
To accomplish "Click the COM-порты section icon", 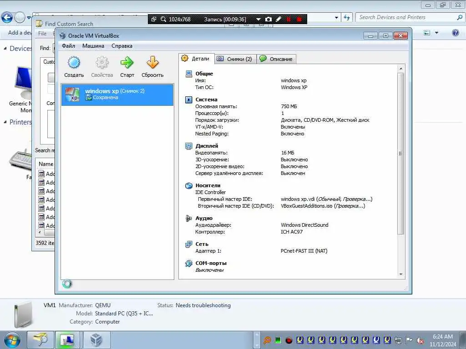I will (189, 263).
